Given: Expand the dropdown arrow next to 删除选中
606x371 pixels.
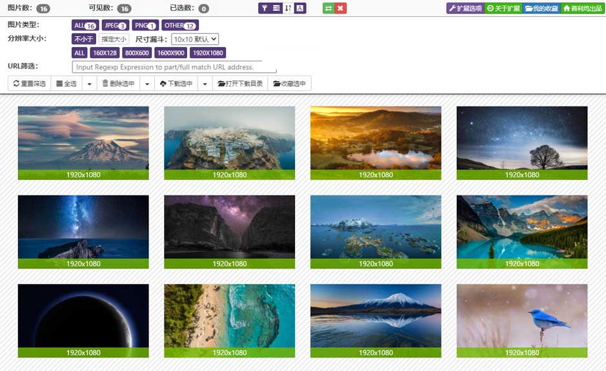Looking at the screenshot, I should point(147,83).
